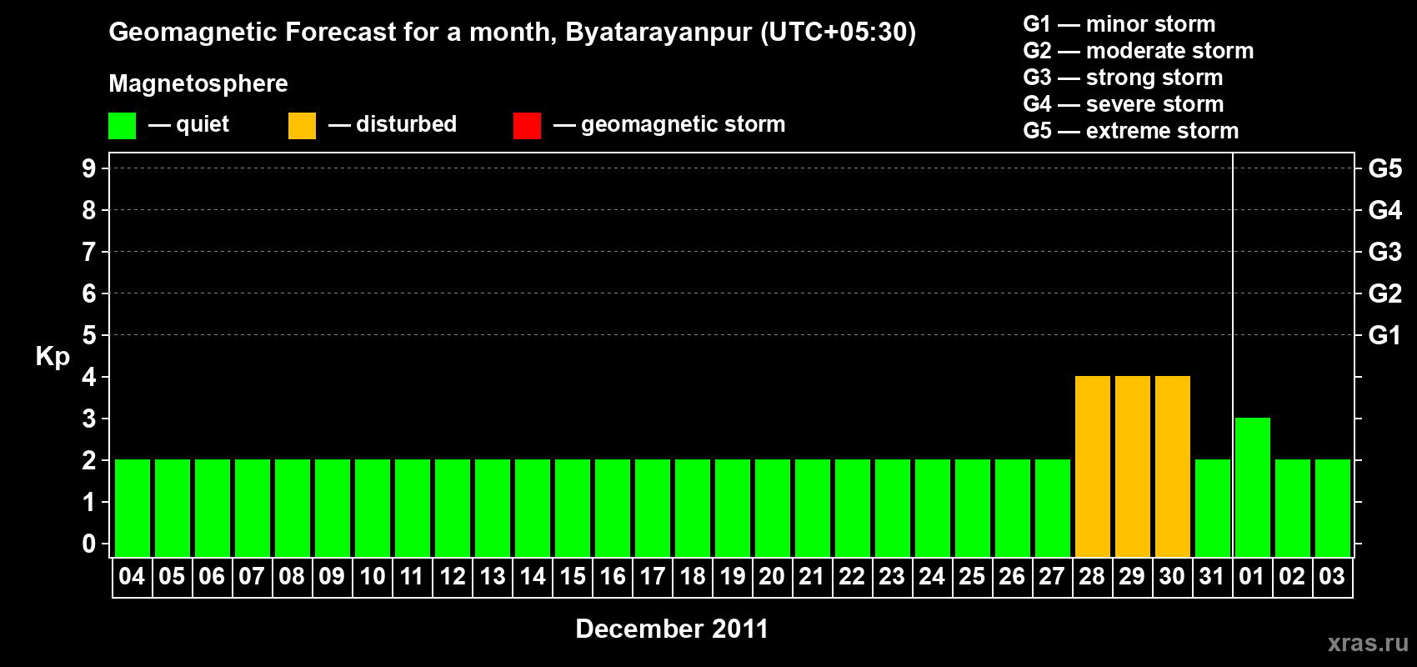Click 'G4 — severe storm' legend entry
This screenshot has width=1417, height=667.
(1123, 104)
